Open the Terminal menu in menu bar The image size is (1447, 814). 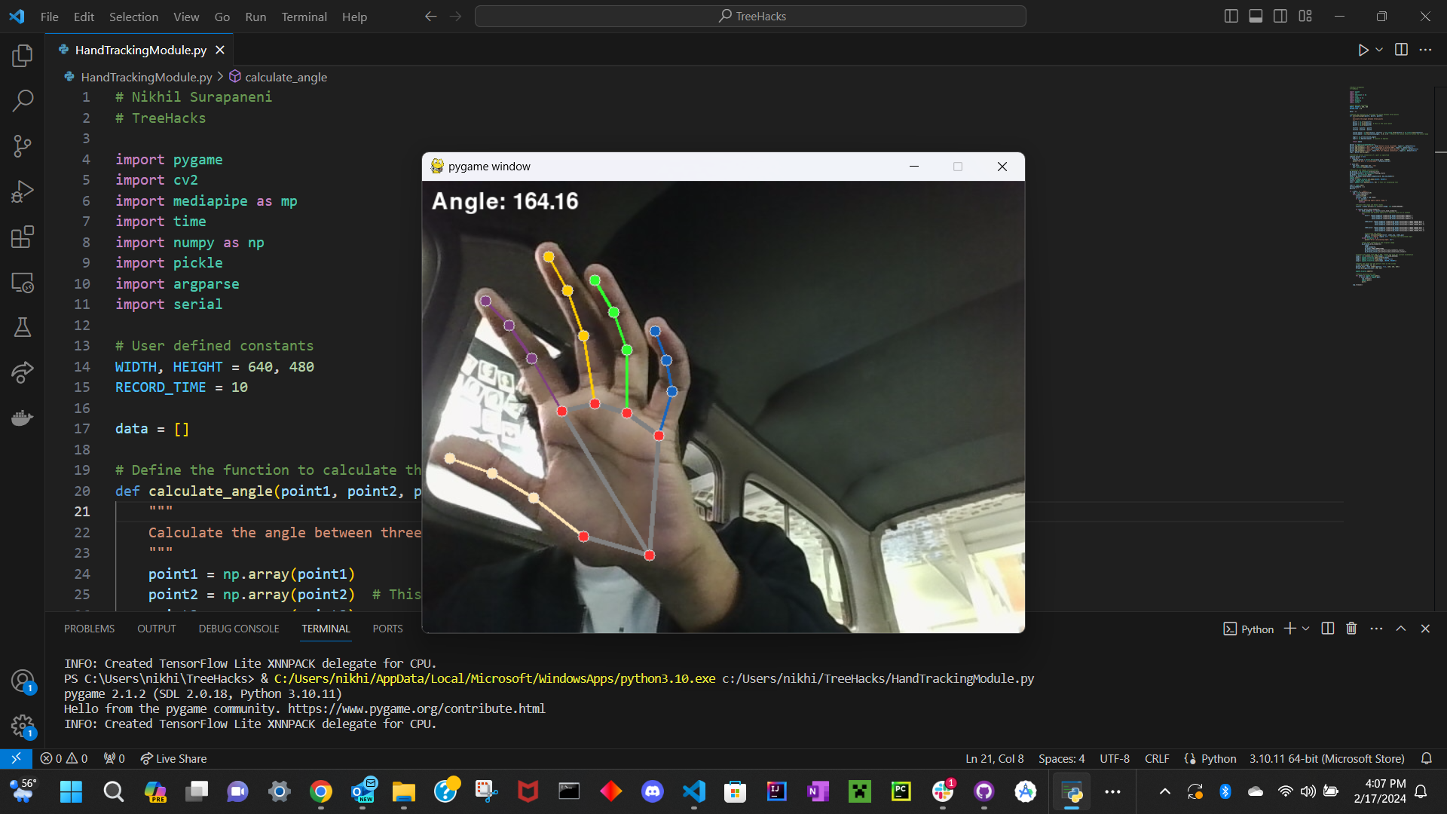[304, 17]
